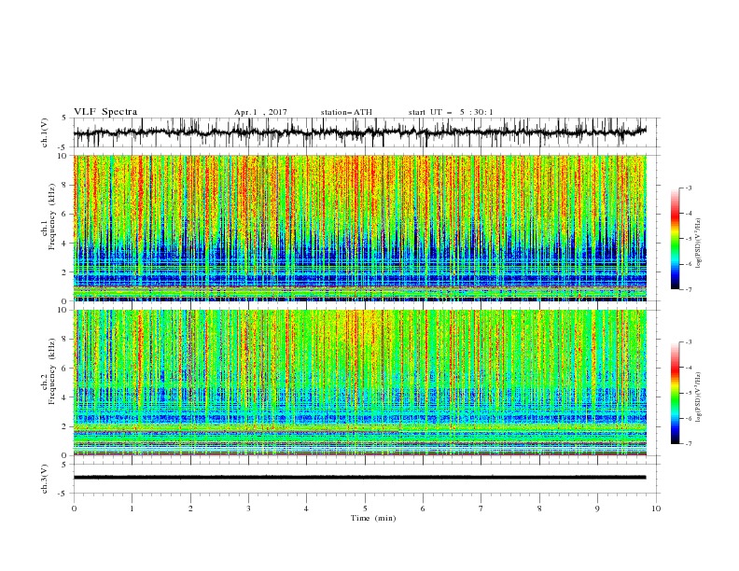The image size is (739, 571).
Task: Click time axis tick label "10" at right end
Action: (656, 508)
